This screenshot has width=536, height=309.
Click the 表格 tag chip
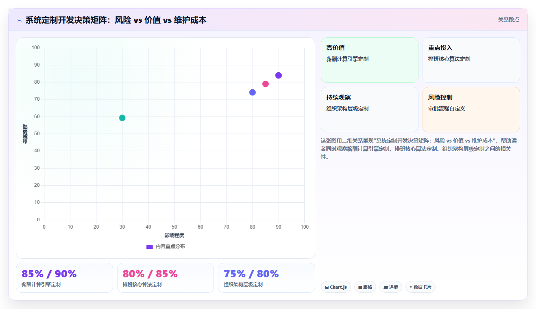tap(365, 287)
